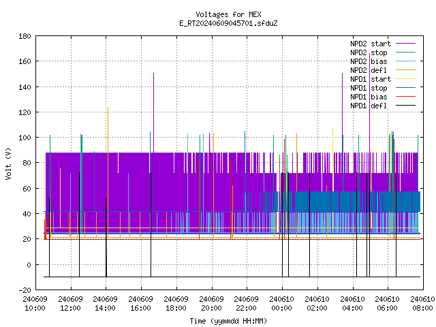436x327 pixels.
Task: Click the 'NPD2 start' legend label
Action: 371,44
